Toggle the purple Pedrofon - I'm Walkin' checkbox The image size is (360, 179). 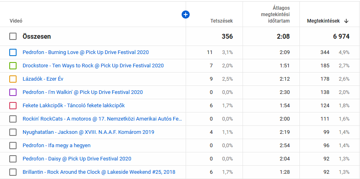pyautogui.click(x=13, y=92)
